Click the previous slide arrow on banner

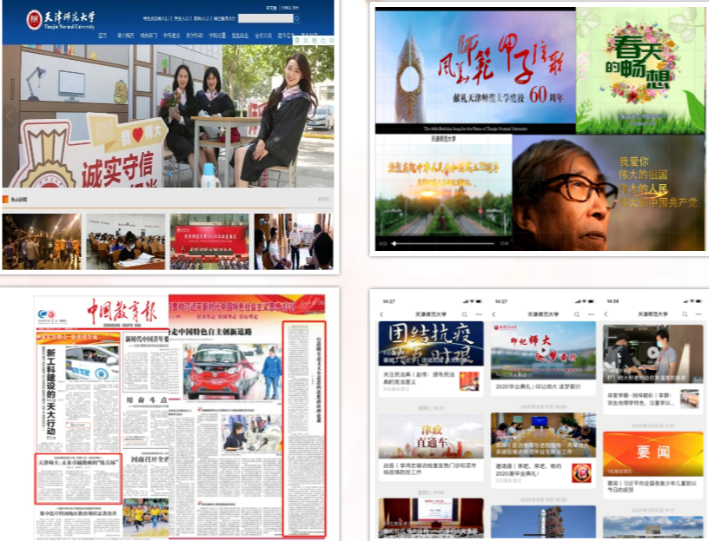(10, 114)
